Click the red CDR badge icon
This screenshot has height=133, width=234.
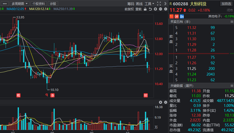point(177,16)
